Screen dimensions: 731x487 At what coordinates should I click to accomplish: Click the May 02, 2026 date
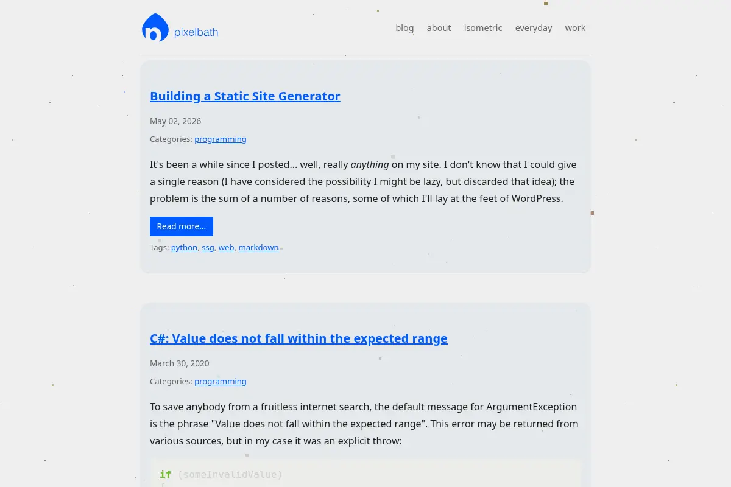tap(175, 121)
